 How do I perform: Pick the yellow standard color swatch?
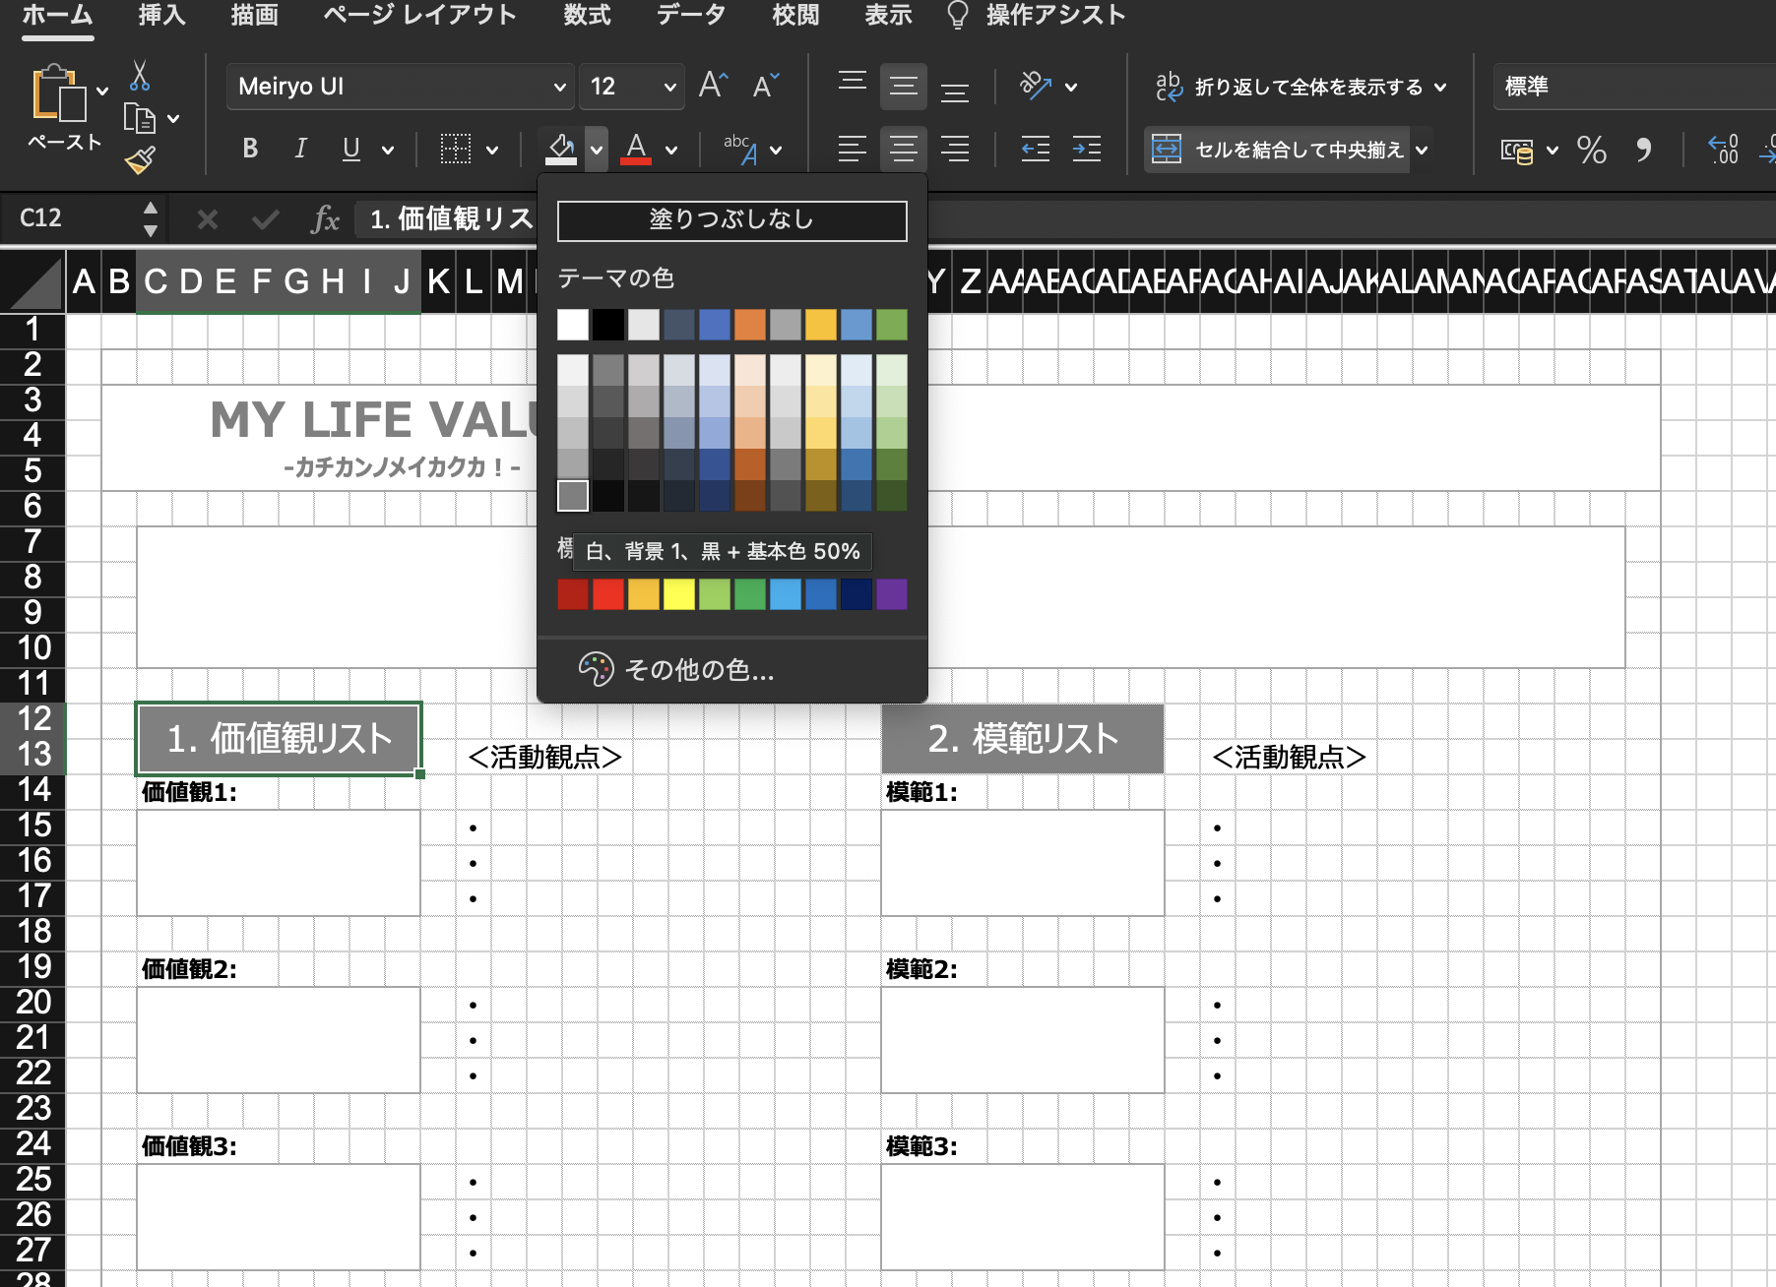pos(678,594)
